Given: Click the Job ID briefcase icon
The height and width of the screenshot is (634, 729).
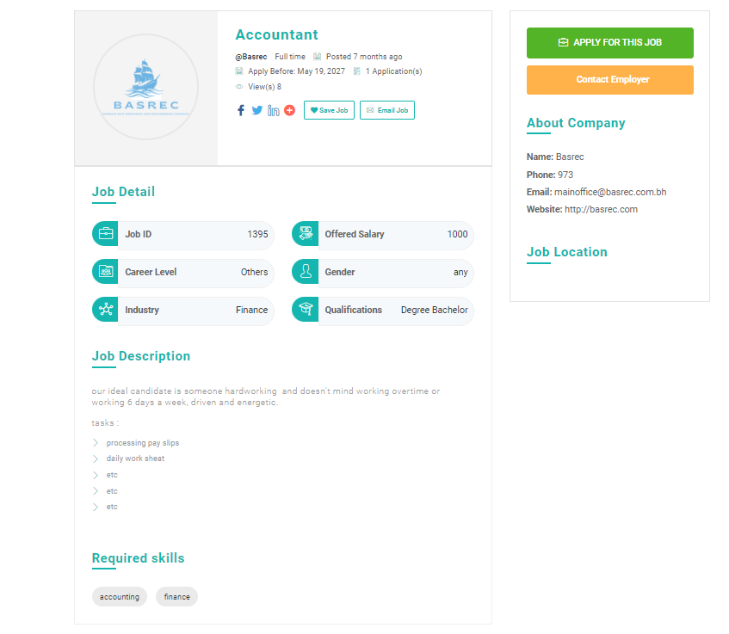Looking at the screenshot, I should (106, 234).
